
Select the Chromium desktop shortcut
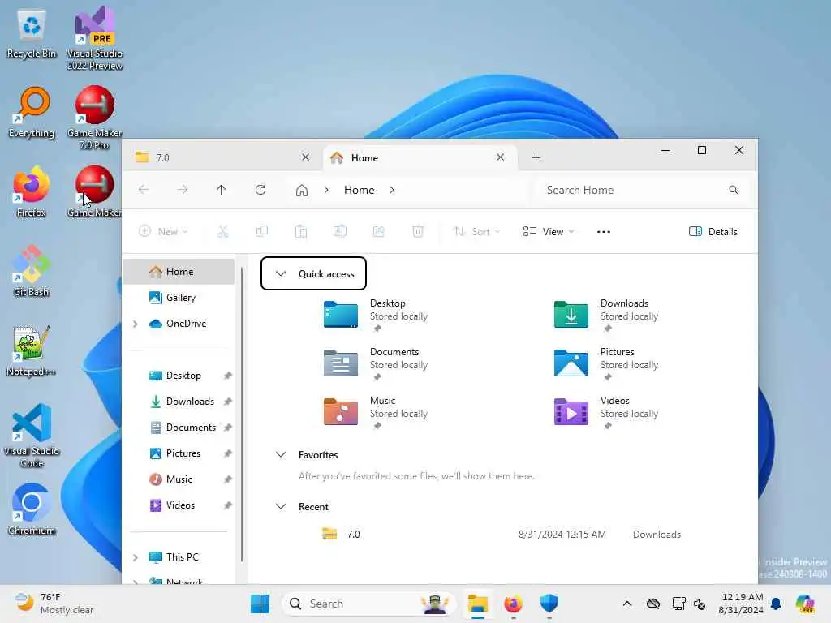pyautogui.click(x=32, y=509)
